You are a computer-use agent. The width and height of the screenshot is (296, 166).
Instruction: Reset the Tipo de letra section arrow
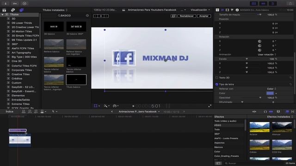(x=290, y=84)
